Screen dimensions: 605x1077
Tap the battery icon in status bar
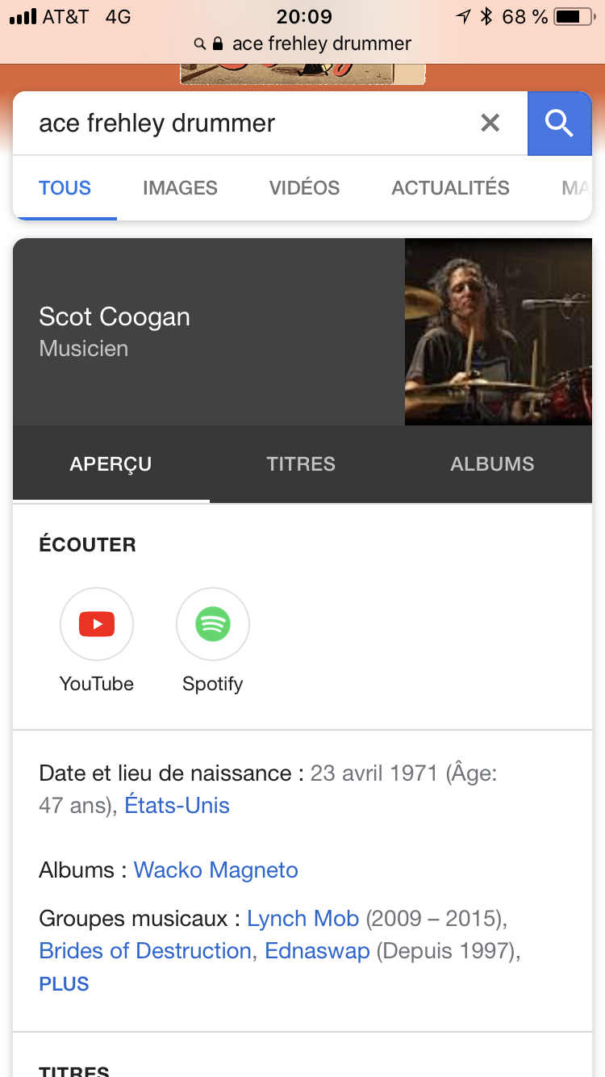574,17
